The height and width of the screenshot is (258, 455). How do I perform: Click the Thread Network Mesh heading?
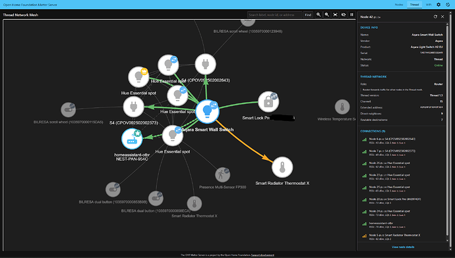(20, 14)
